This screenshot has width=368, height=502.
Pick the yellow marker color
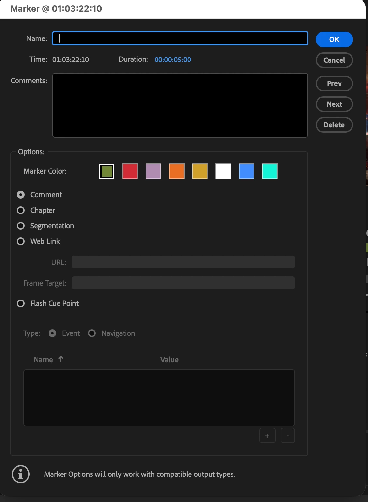pyautogui.click(x=200, y=171)
